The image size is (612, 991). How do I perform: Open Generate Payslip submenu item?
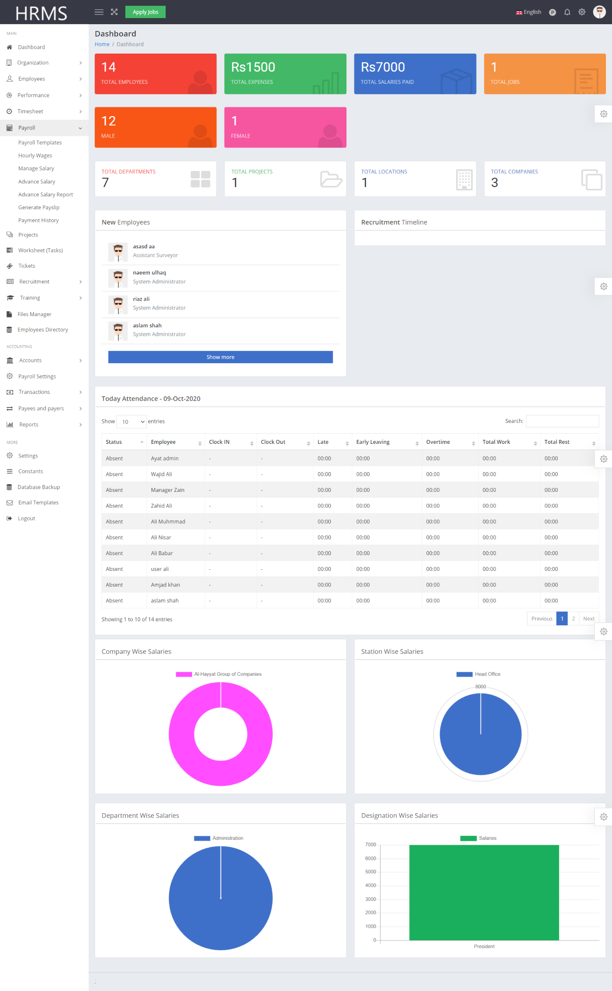pyautogui.click(x=39, y=207)
